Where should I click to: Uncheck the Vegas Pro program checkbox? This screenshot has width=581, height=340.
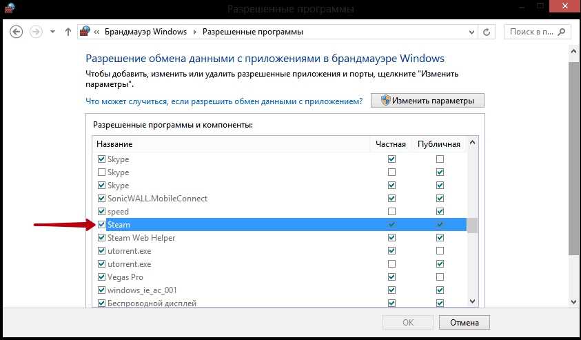102,277
